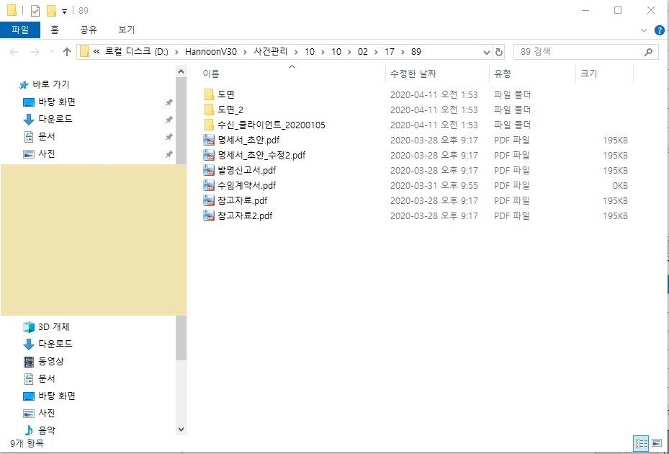Expand hidden path with the « chevron

96,52
